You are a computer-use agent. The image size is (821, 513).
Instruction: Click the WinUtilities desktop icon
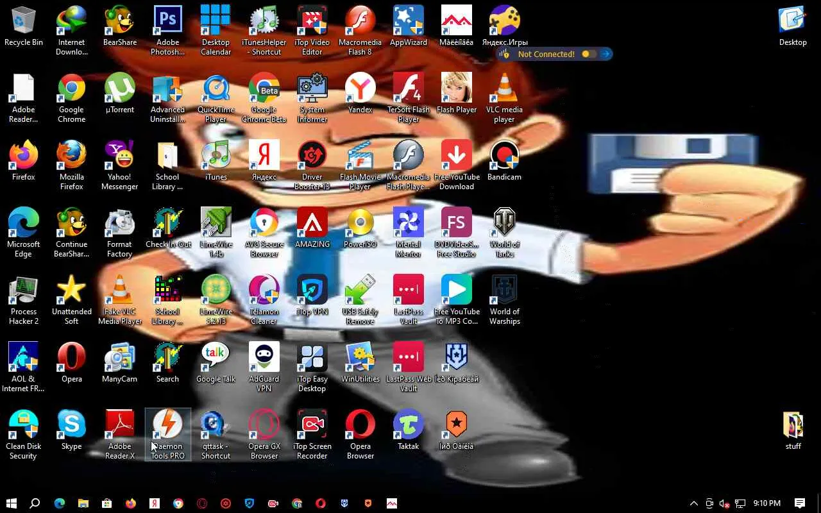click(x=360, y=363)
